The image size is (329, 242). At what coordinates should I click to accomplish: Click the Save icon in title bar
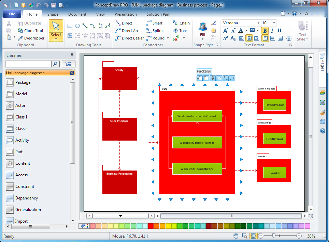[54, 5]
